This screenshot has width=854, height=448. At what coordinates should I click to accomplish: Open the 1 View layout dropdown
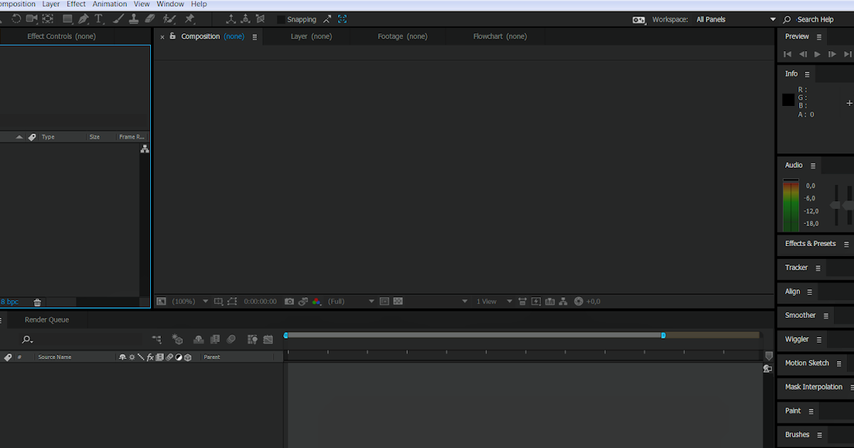click(x=487, y=301)
